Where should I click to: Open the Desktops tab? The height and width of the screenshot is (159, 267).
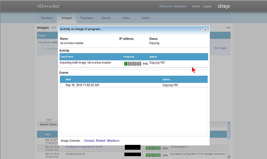pyautogui.click(x=47, y=18)
